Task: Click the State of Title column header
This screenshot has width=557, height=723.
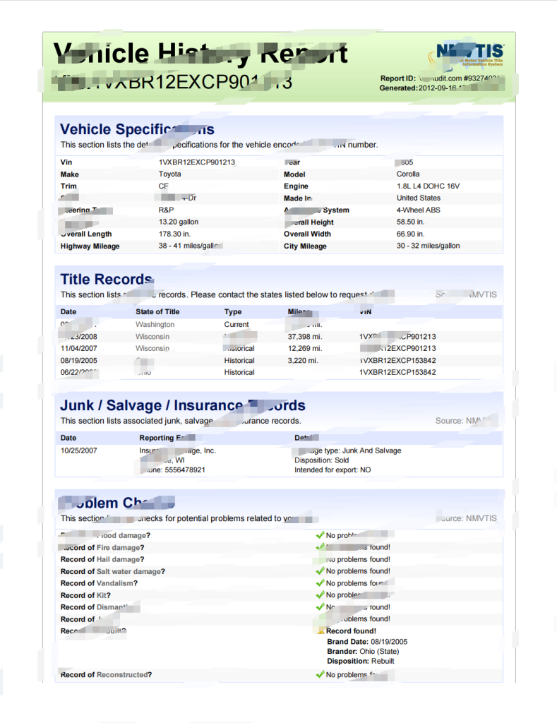Action: [x=157, y=311]
